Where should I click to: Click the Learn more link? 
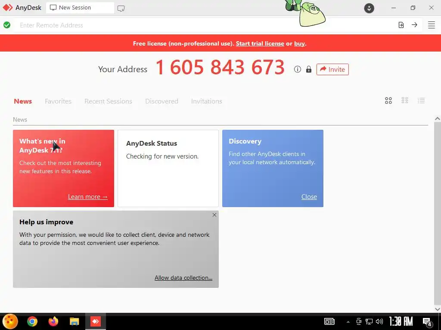[x=88, y=197]
